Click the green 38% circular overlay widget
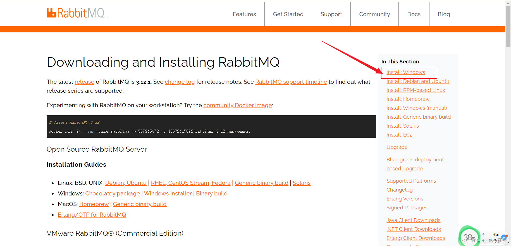The width and height of the screenshot is (511, 246). click(469, 237)
